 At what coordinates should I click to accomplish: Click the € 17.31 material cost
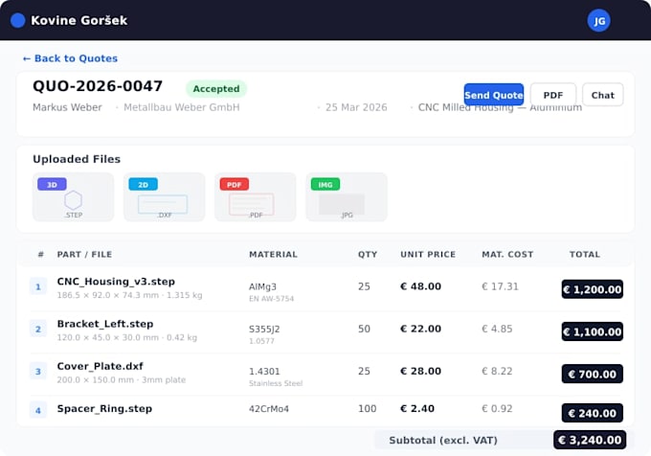[x=500, y=286]
